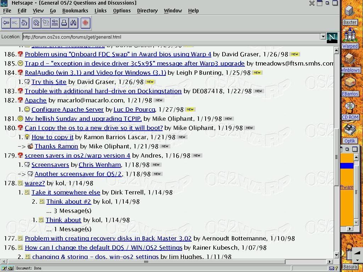The height and width of the screenshot is (272, 363).
Task: Open the Directory menu
Action: click(x=147, y=11)
